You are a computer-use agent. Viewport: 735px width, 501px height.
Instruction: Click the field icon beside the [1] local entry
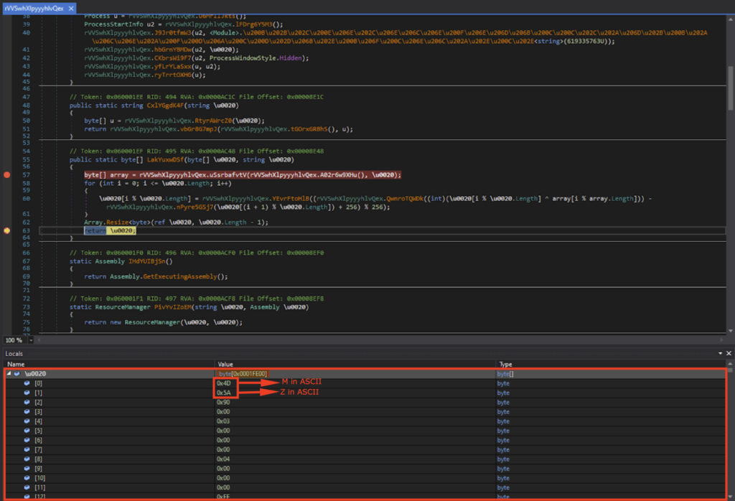[27, 393]
